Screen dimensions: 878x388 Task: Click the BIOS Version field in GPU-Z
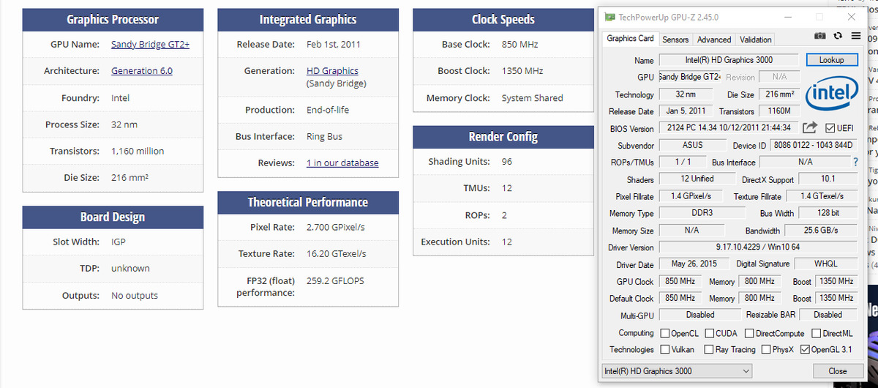729,128
